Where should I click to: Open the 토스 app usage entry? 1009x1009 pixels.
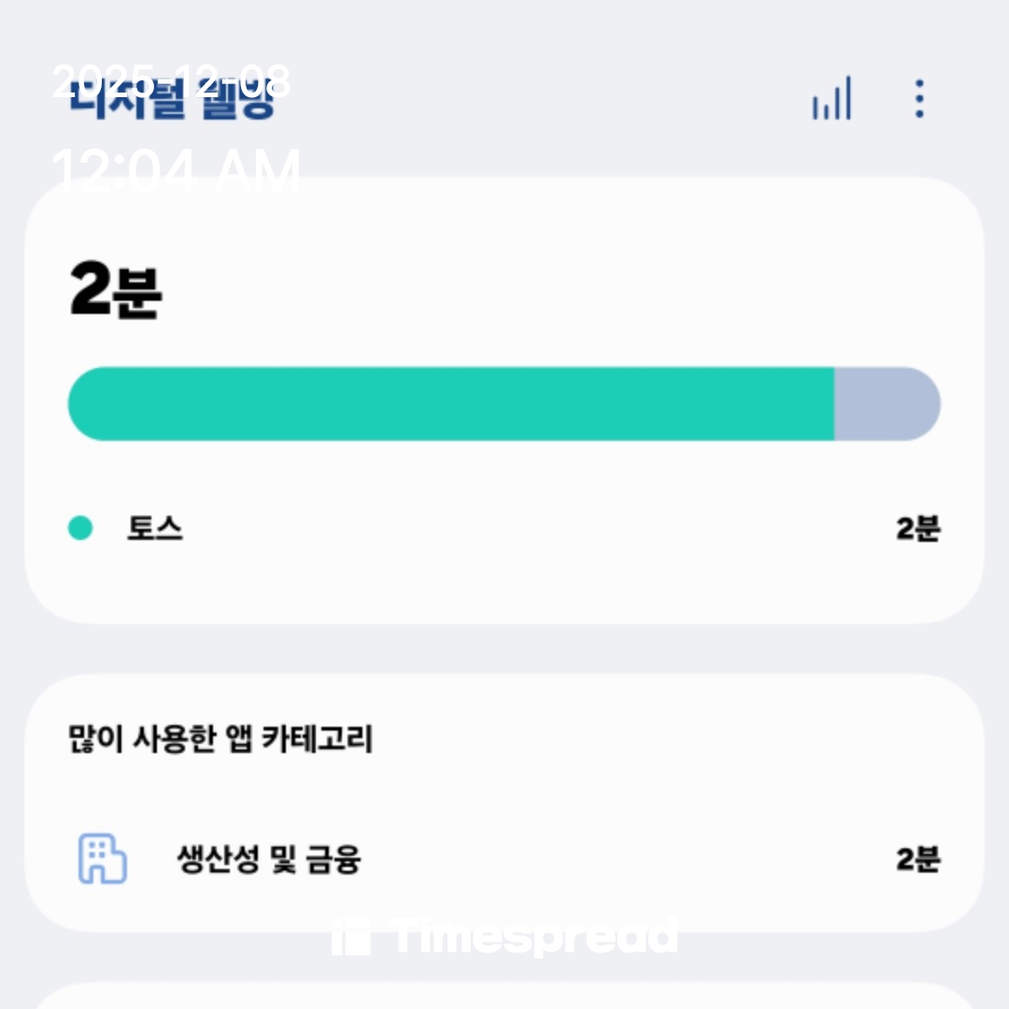click(x=155, y=529)
